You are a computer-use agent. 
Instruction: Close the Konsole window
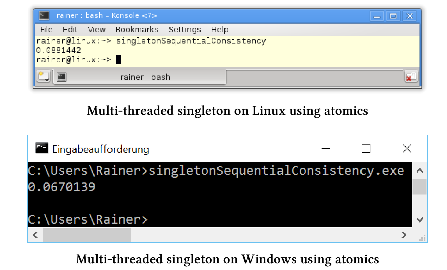(x=410, y=16)
